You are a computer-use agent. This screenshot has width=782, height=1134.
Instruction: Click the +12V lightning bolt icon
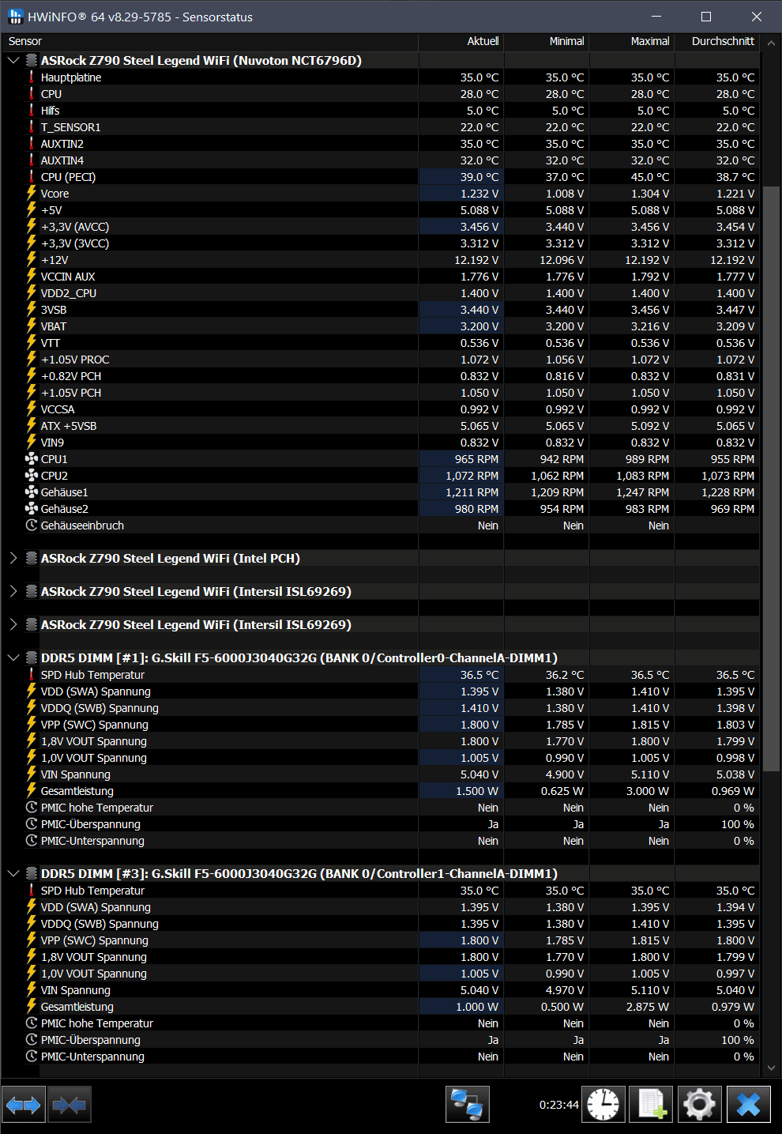click(x=32, y=260)
